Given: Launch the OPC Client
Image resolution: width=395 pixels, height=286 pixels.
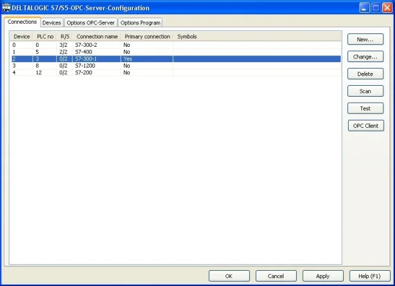Looking at the screenshot, I should (x=365, y=126).
